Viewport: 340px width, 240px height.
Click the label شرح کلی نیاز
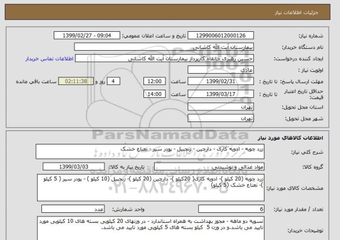307,152
